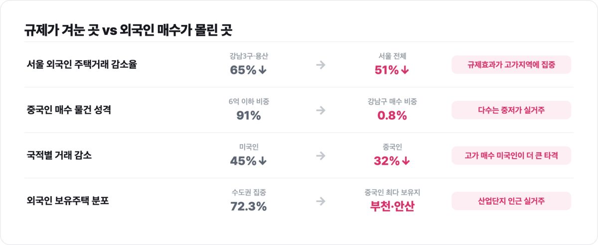598x245 pixels.
Task: Click the down arrow next to 45%
Action: [x=263, y=161]
